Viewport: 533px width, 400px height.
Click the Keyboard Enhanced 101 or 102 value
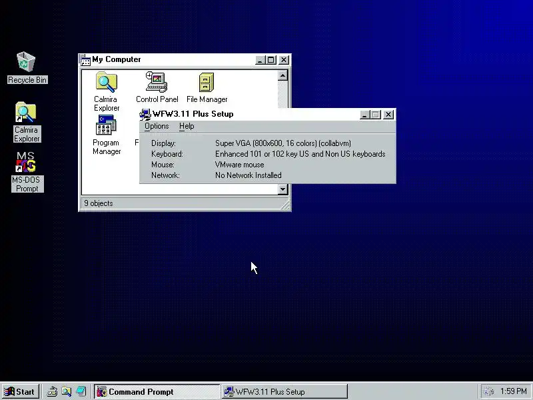pos(300,154)
